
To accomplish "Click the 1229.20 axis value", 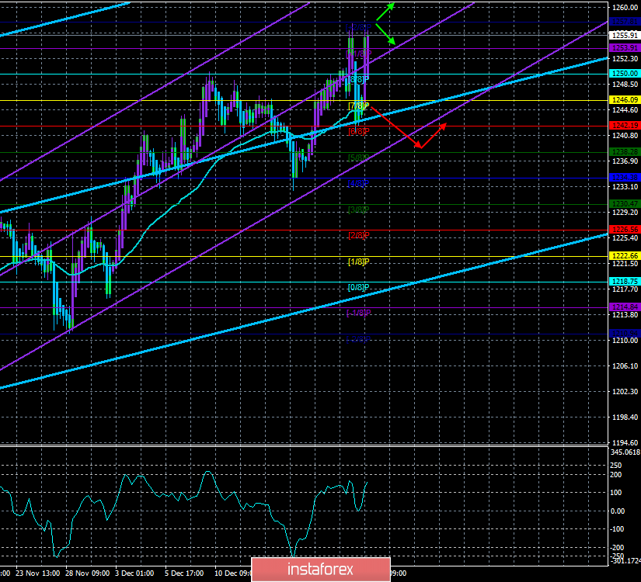I will [x=625, y=213].
